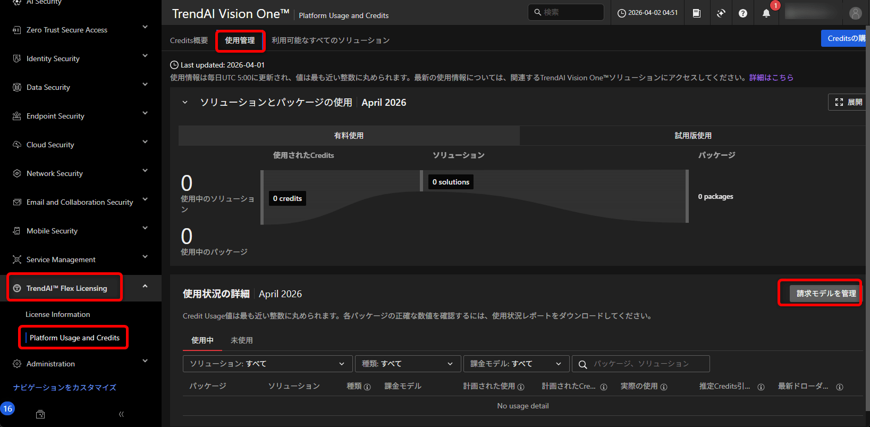
Task: Open the help question mark icon
Action: pos(743,13)
